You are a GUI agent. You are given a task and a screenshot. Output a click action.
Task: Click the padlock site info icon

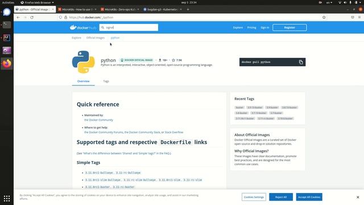66,18
